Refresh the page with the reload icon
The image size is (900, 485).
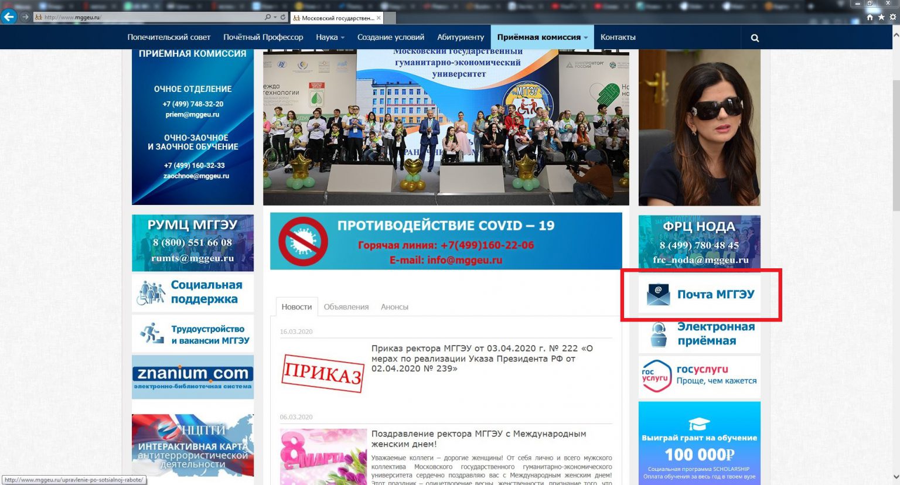[283, 18]
